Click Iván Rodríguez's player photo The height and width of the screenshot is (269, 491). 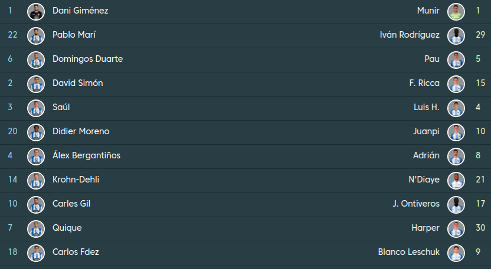point(456,35)
